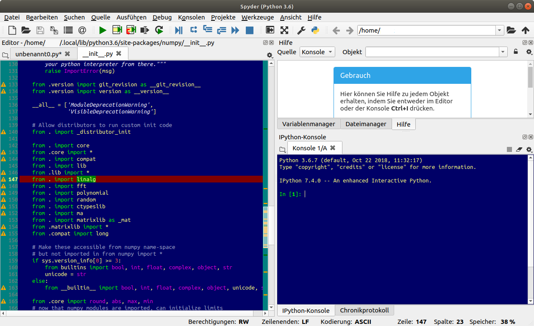534x326 pixels.
Task: Open the Debug menu
Action: point(162,17)
